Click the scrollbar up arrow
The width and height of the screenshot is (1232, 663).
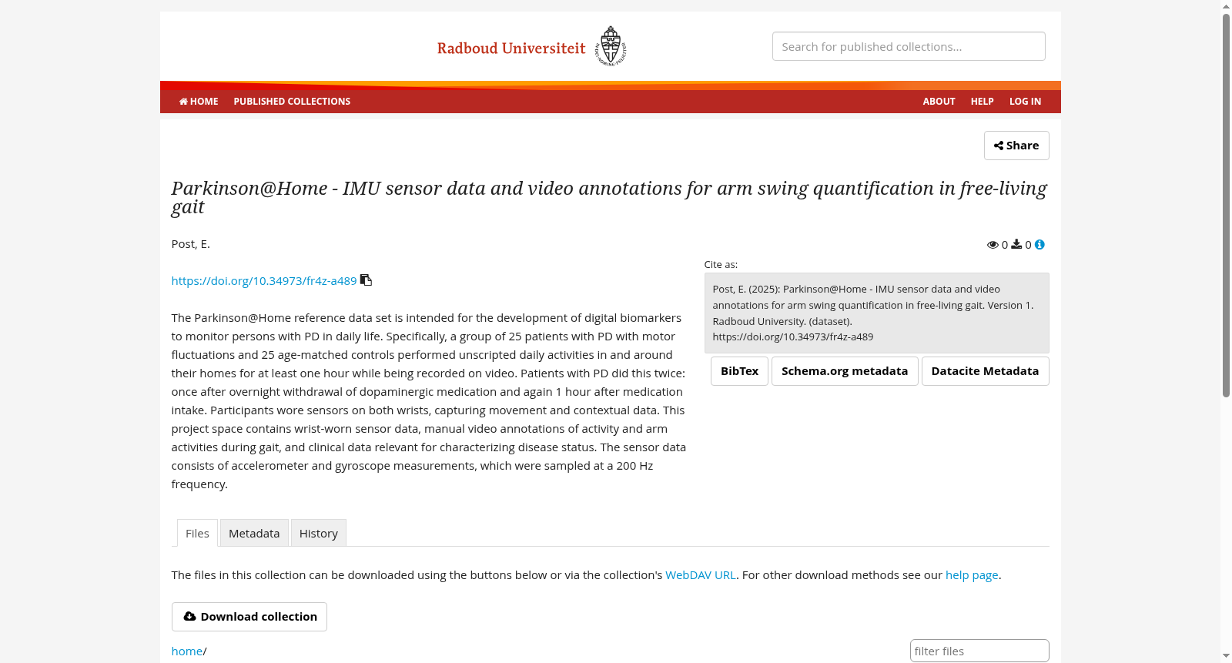coord(1226,6)
